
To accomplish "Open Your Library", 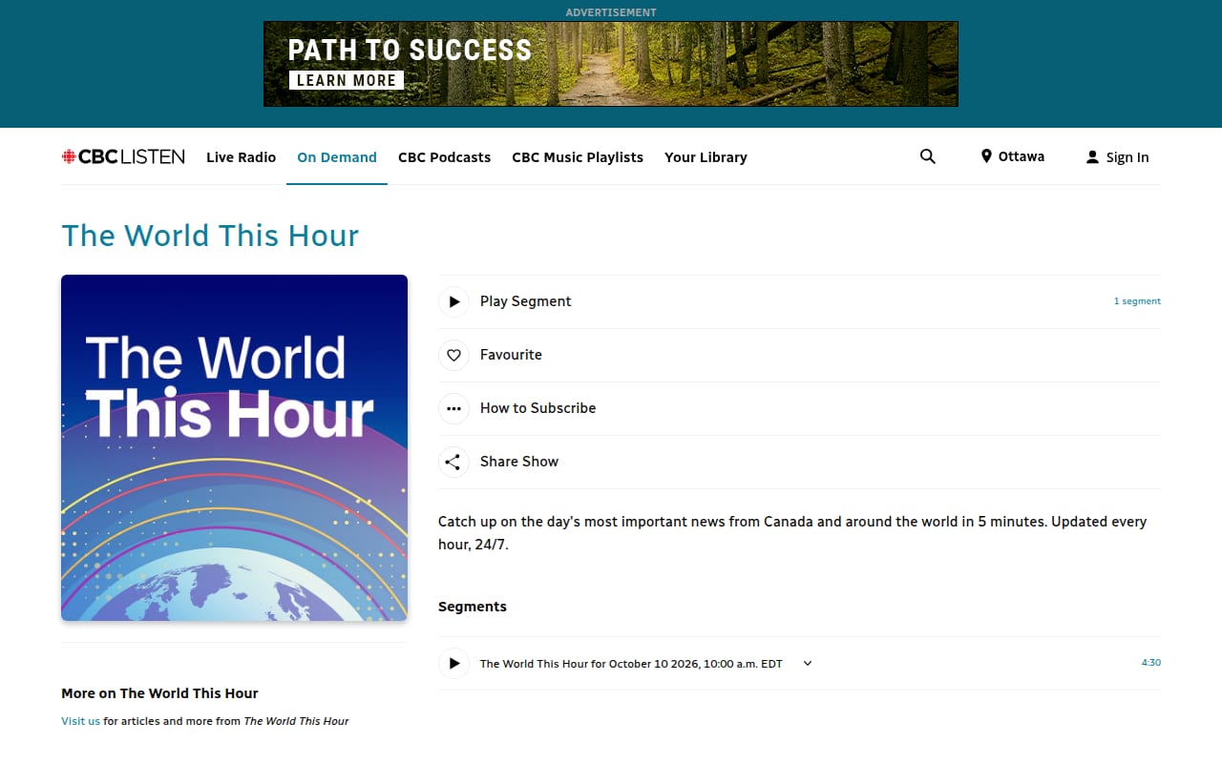I will coord(706,157).
